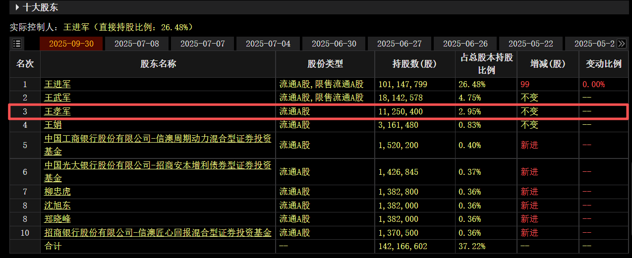Open the 招商安本增利债券型 fund link
The width and height of the screenshot is (632, 258).
click(158, 171)
